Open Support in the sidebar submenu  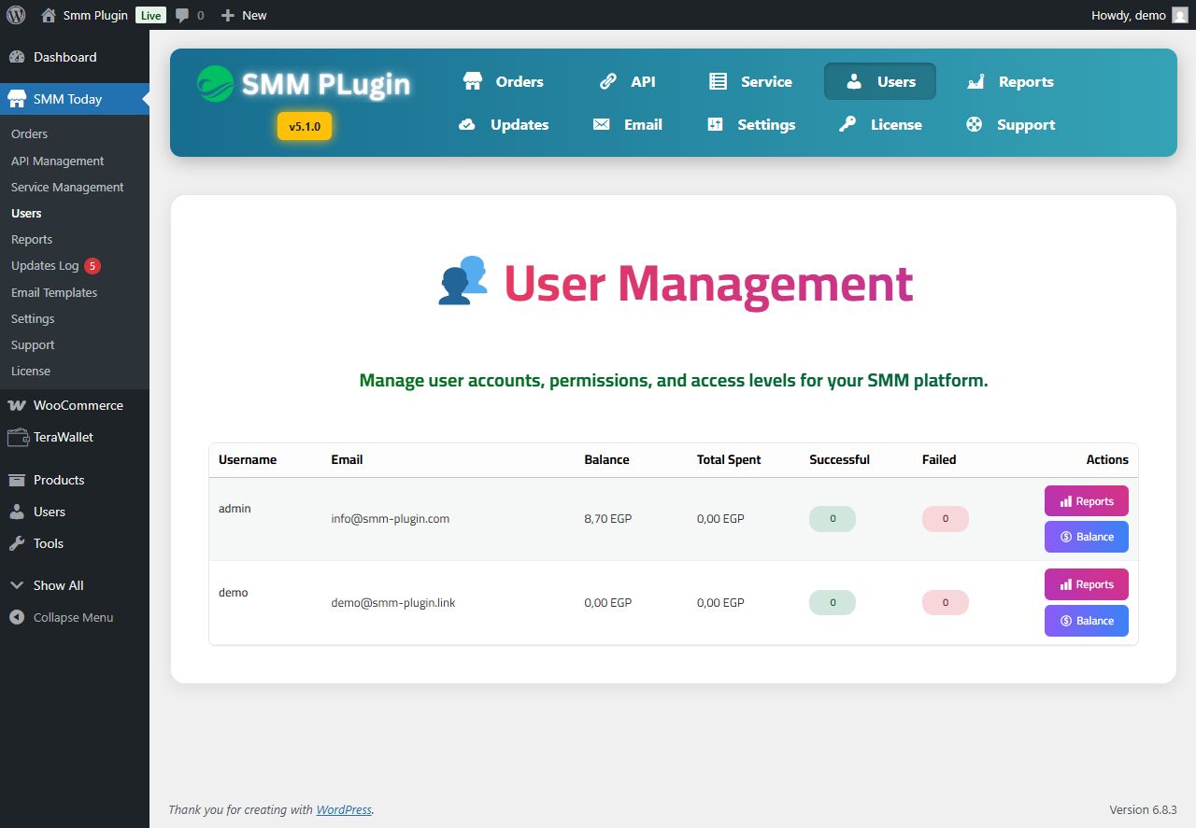pyautogui.click(x=33, y=344)
